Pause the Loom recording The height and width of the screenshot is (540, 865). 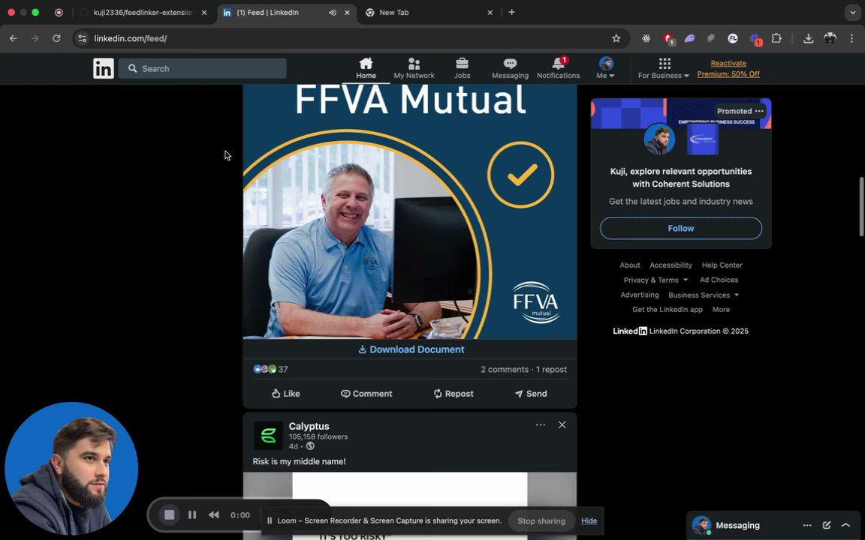[192, 514]
